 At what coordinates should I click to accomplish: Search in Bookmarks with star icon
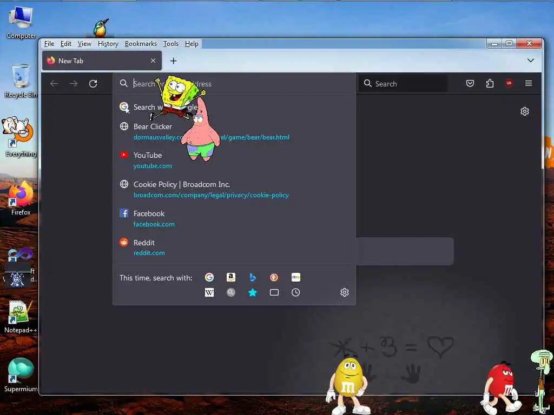(x=252, y=292)
